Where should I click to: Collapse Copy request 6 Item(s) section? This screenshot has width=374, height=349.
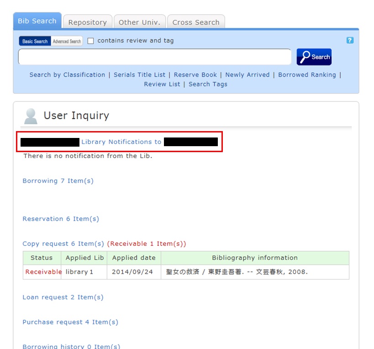(x=63, y=244)
